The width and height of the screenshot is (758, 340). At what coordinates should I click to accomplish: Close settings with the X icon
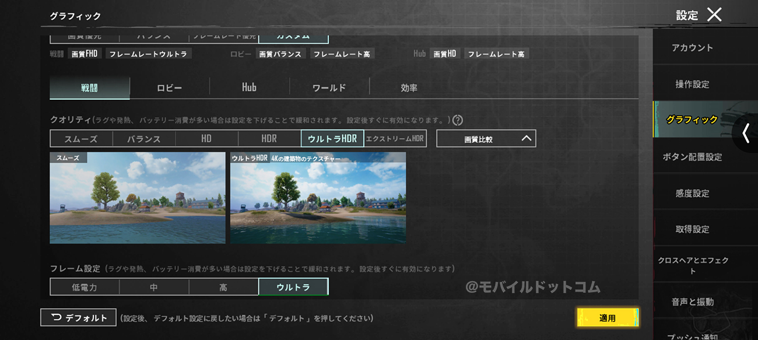(714, 15)
